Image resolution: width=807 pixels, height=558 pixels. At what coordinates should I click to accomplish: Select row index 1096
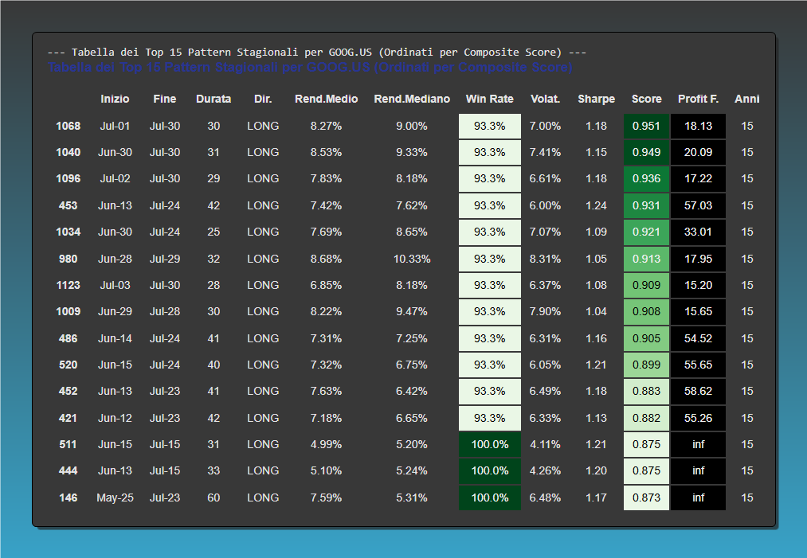click(x=68, y=178)
